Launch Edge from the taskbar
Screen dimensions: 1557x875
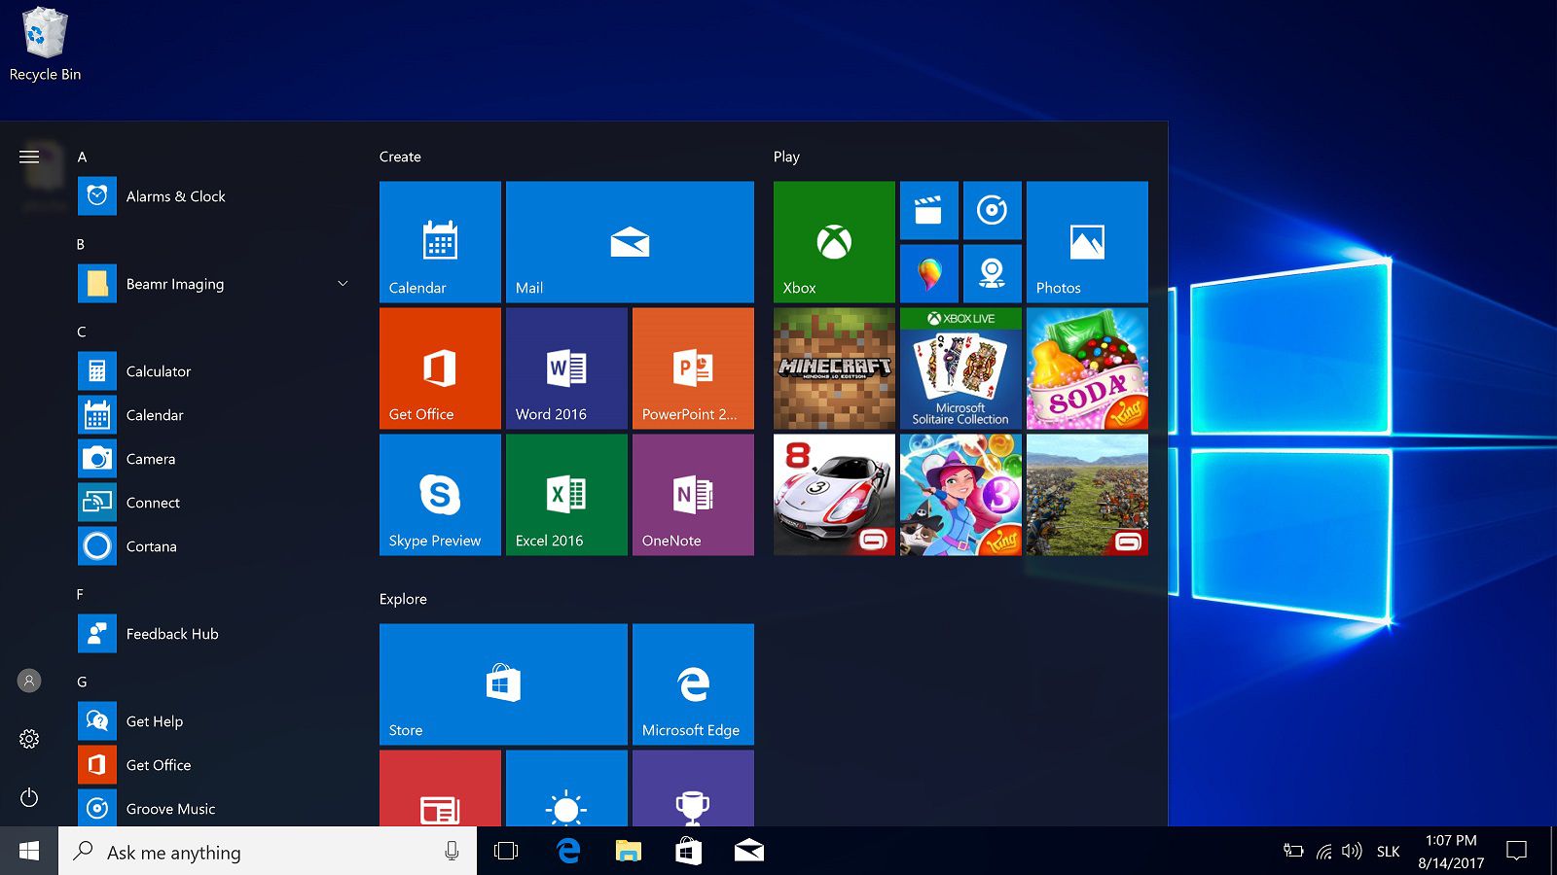click(x=568, y=852)
